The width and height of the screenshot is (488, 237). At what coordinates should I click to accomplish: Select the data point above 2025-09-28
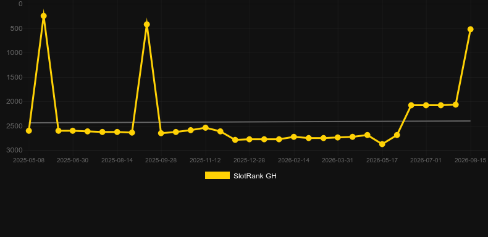click(161, 133)
